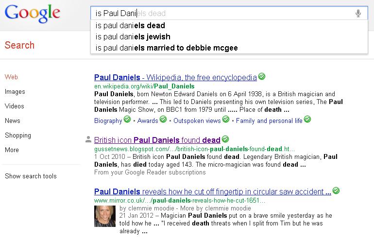Image resolution: width=374 pixels, height=242 pixels.
Task: Click the green check icon beside Wikipedia result title
Action: pos(262,76)
